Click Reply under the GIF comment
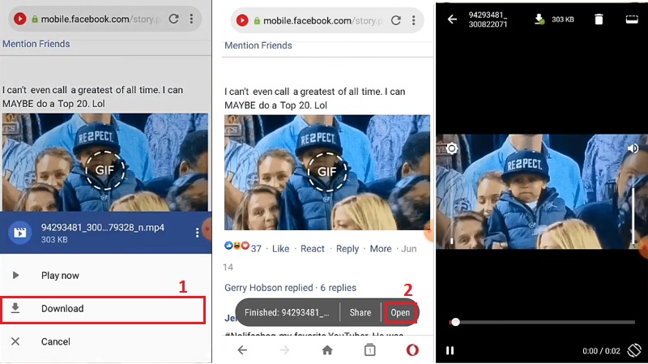This screenshot has width=648, height=364. [x=347, y=249]
